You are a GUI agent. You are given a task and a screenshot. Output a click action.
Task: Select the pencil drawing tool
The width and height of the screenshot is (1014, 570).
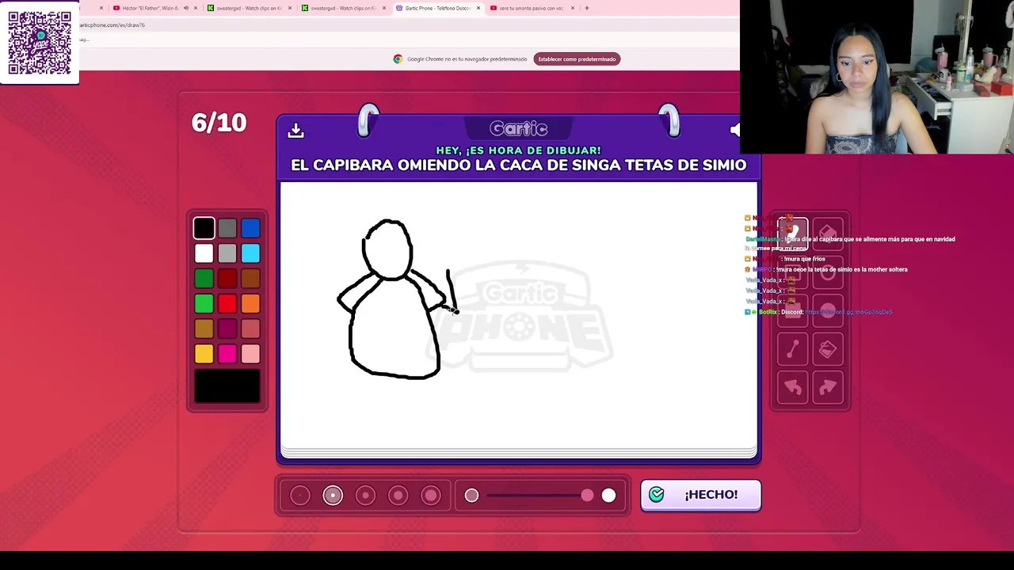click(793, 234)
